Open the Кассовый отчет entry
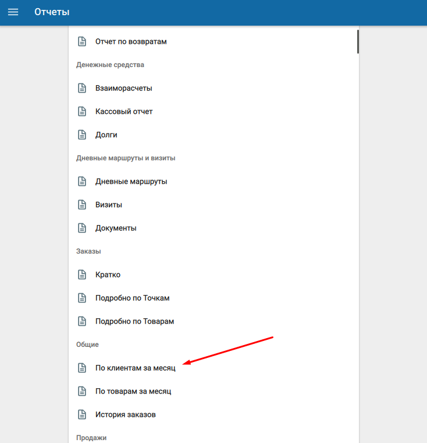Screen dimensions: 427x443 (124, 111)
